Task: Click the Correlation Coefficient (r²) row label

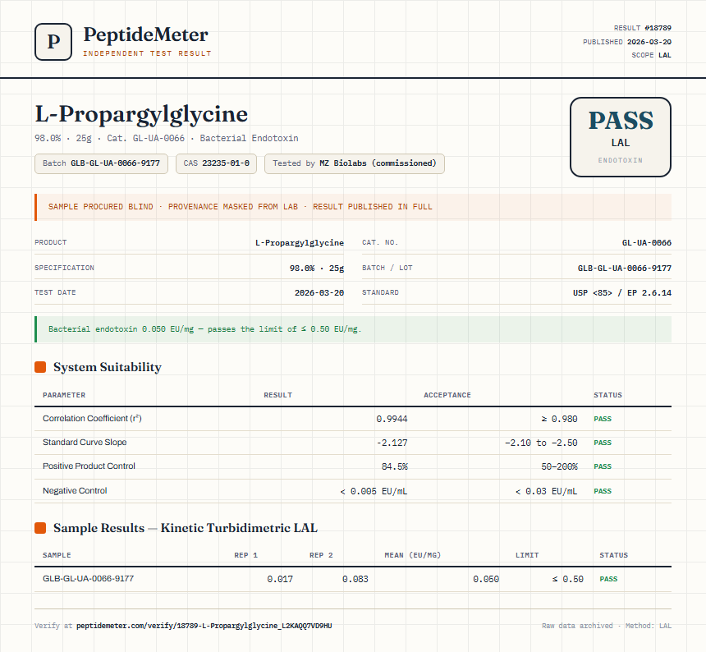Action: point(92,418)
